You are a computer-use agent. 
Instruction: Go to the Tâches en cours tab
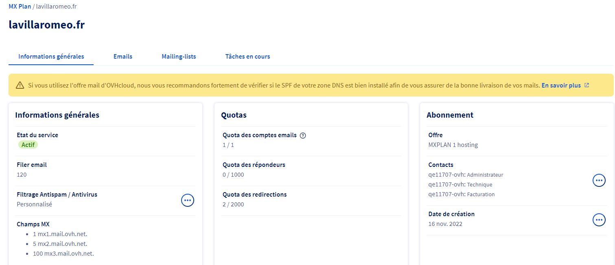247,57
